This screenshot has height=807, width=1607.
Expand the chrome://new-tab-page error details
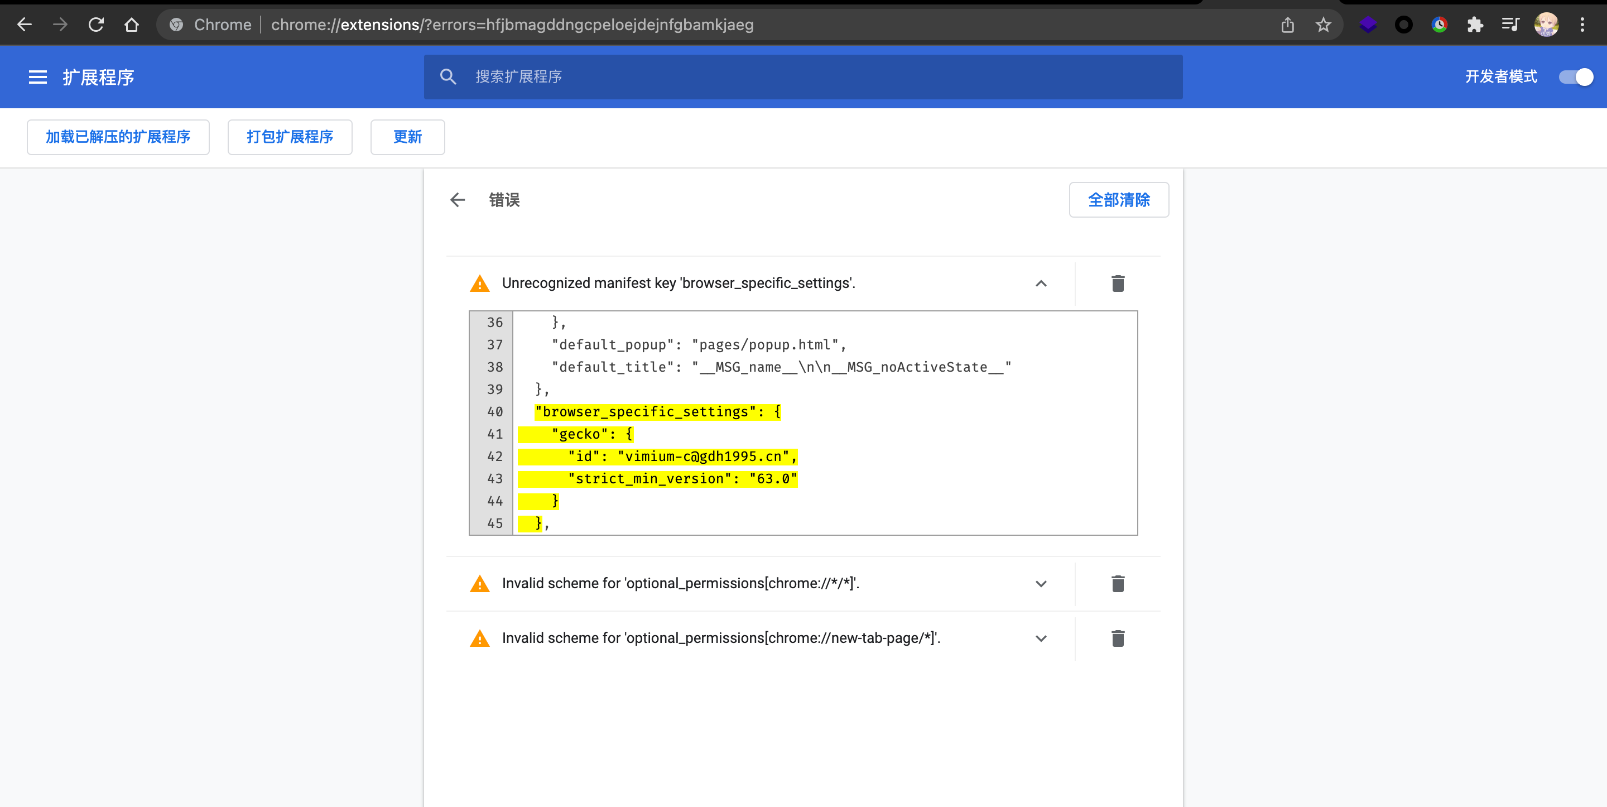click(x=1041, y=638)
